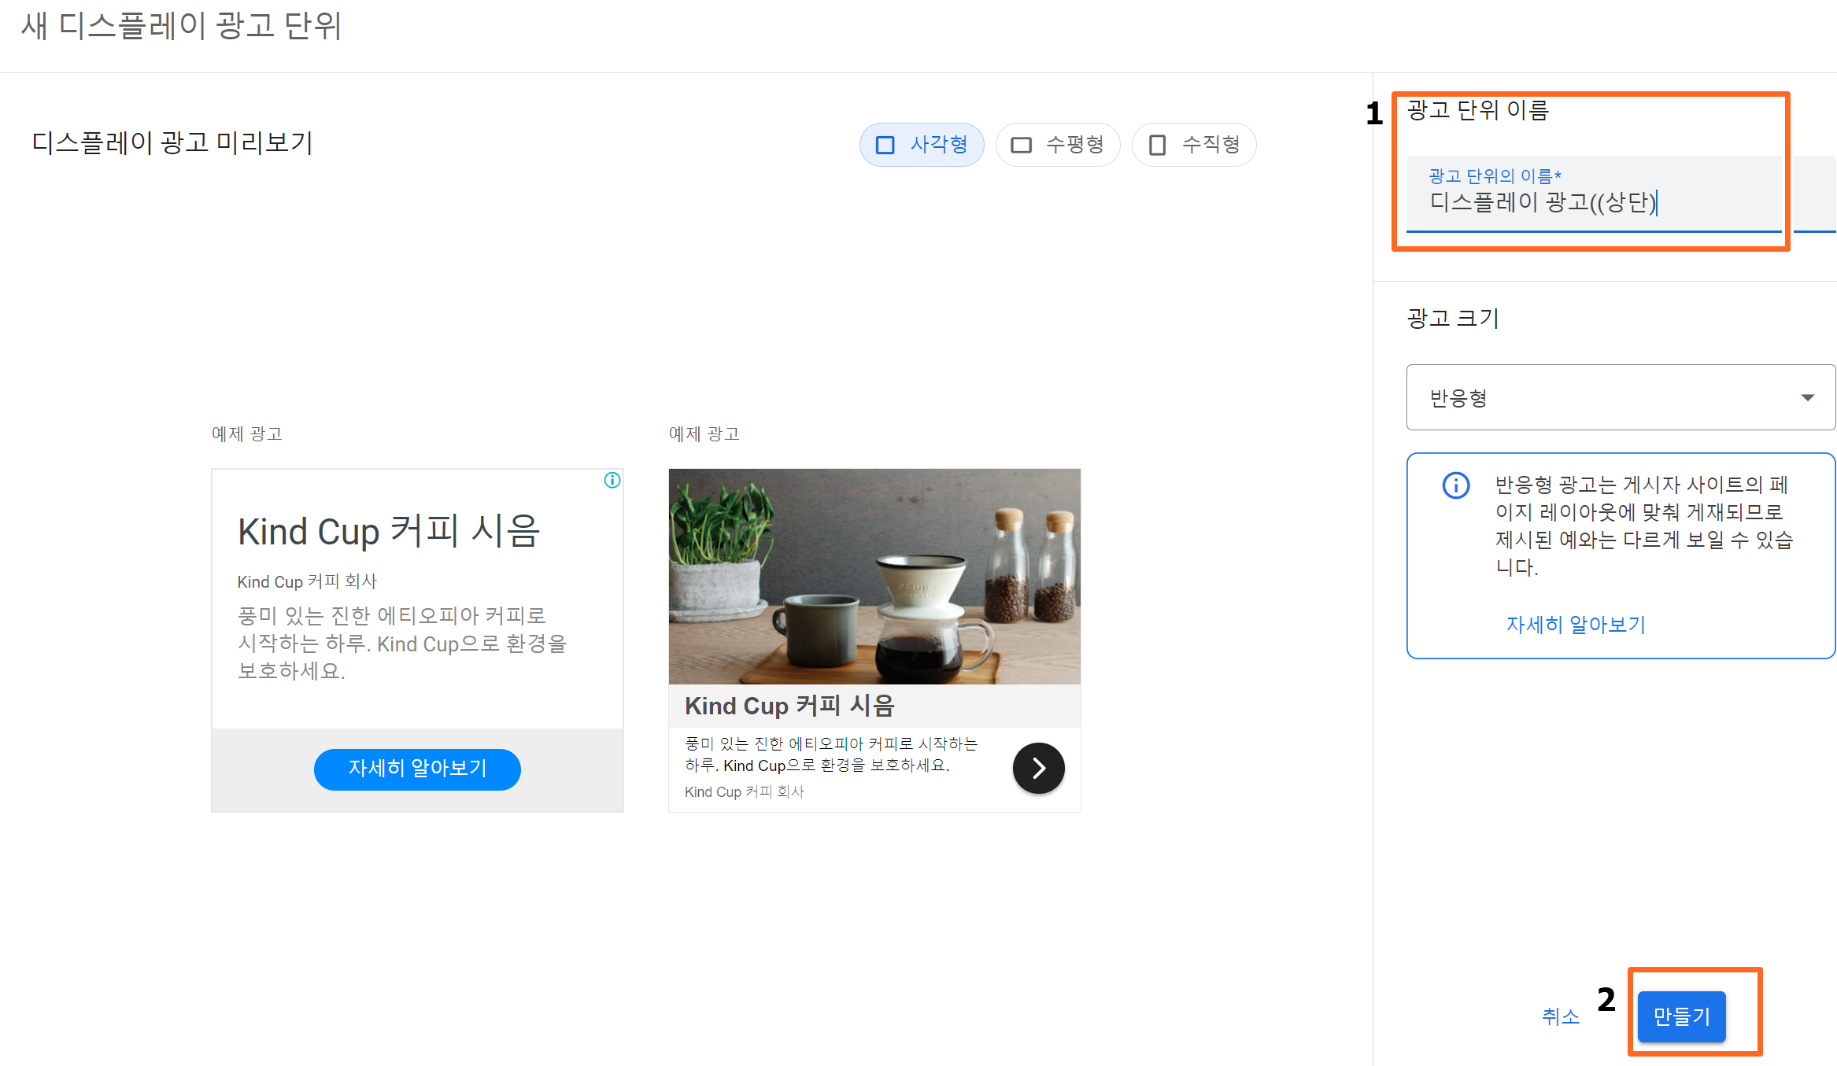Click the horizontal rectangle icon in 수평형 button
The width and height of the screenshot is (1837, 1066).
tap(1021, 145)
